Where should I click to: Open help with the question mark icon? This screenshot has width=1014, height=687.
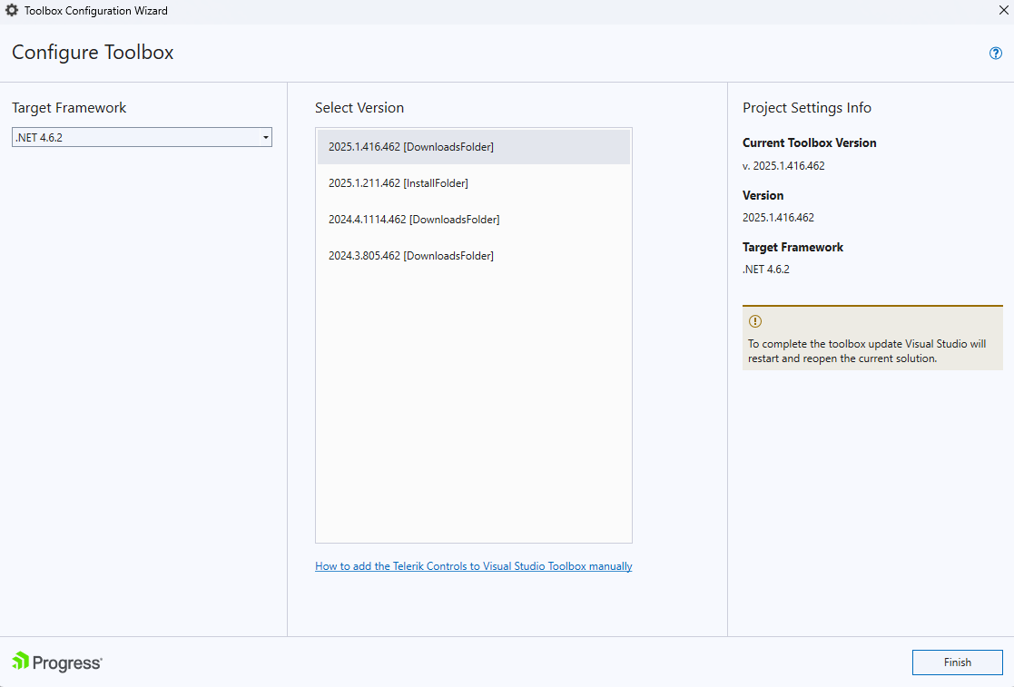pos(995,53)
